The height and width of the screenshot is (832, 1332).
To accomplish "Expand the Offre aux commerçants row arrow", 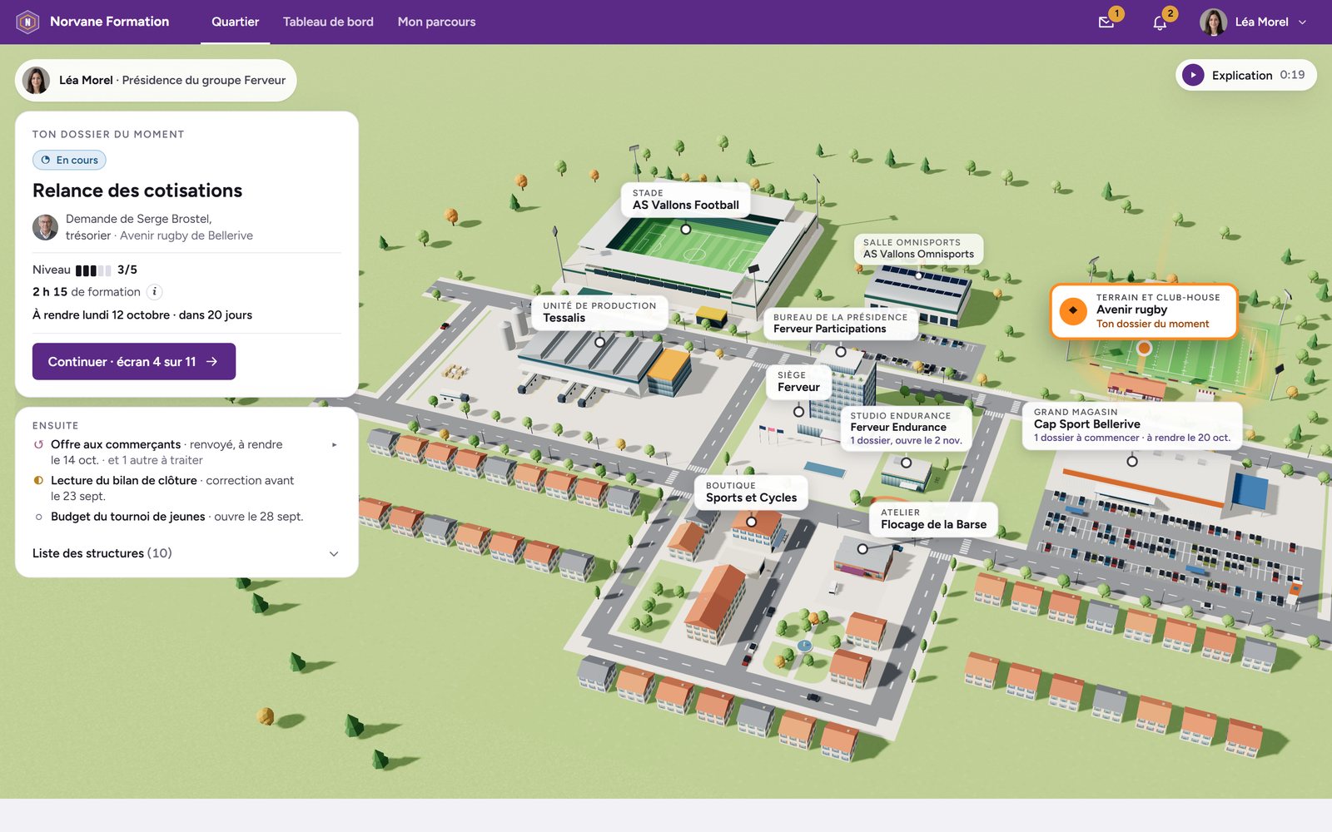I will (x=335, y=445).
